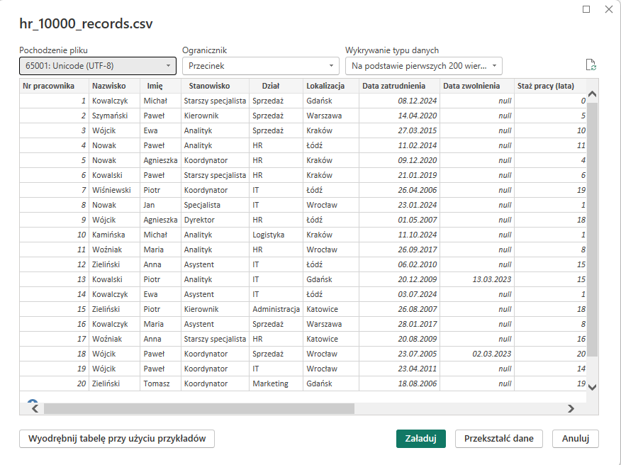Screen dimensions: 621x465
Task: Open the Wykrywanie typu danych dropdown
Action: 423,66
